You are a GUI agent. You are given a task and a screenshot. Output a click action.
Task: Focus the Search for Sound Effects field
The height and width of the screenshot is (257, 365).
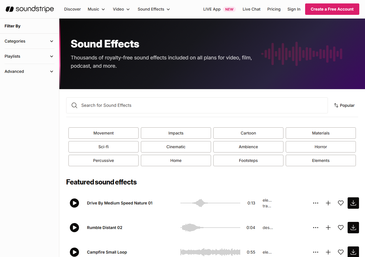197,105
